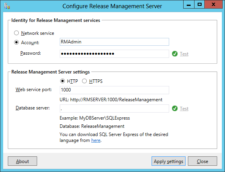Close the configuration dialog via Close button
The width and height of the screenshot is (225, 172).
(202, 161)
